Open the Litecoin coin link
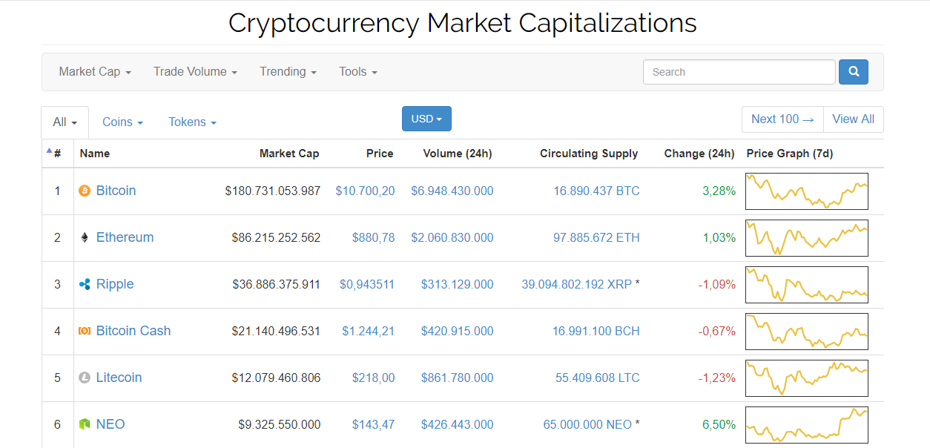 pyautogui.click(x=119, y=378)
